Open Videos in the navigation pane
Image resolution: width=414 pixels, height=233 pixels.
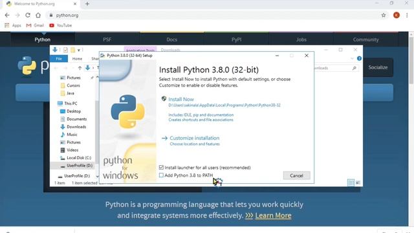[72, 150]
